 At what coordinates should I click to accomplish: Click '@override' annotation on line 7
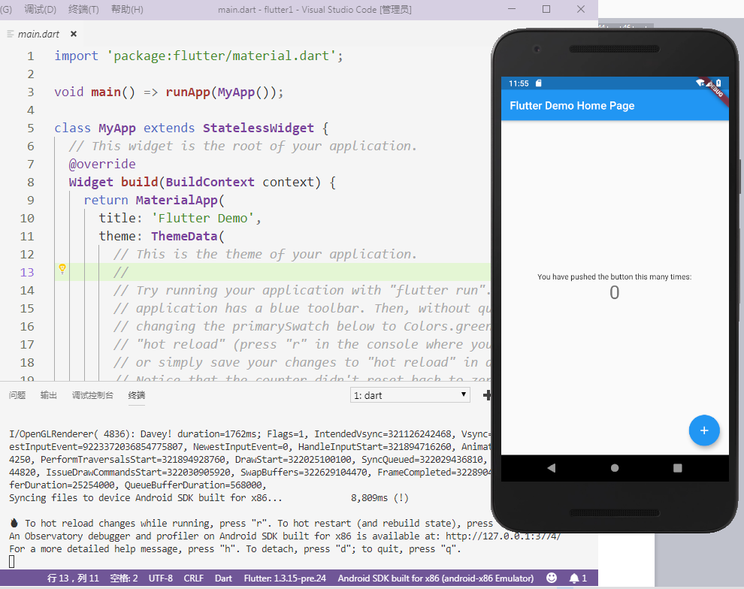coord(102,164)
